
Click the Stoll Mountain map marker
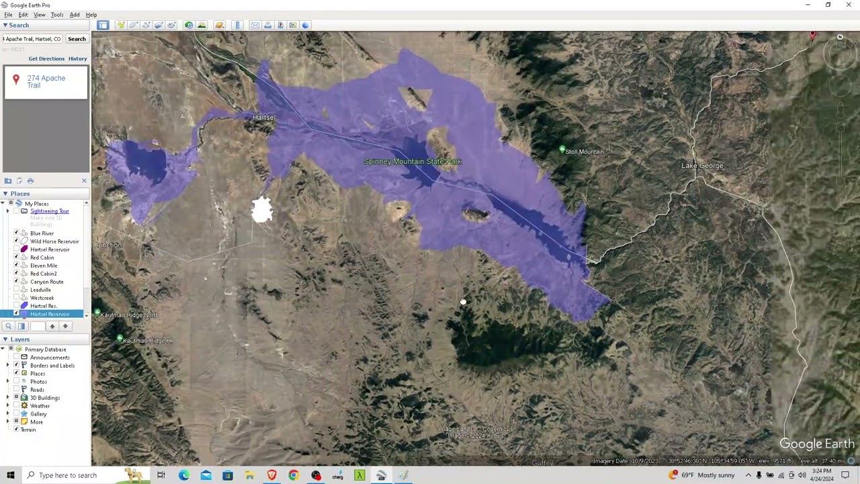(x=562, y=149)
